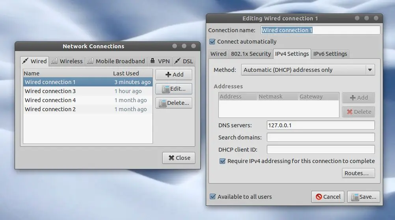The height and width of the screenshot is (220, 395).
Task: Select Wired connection 2 row
Action: [x=88, y=109]
